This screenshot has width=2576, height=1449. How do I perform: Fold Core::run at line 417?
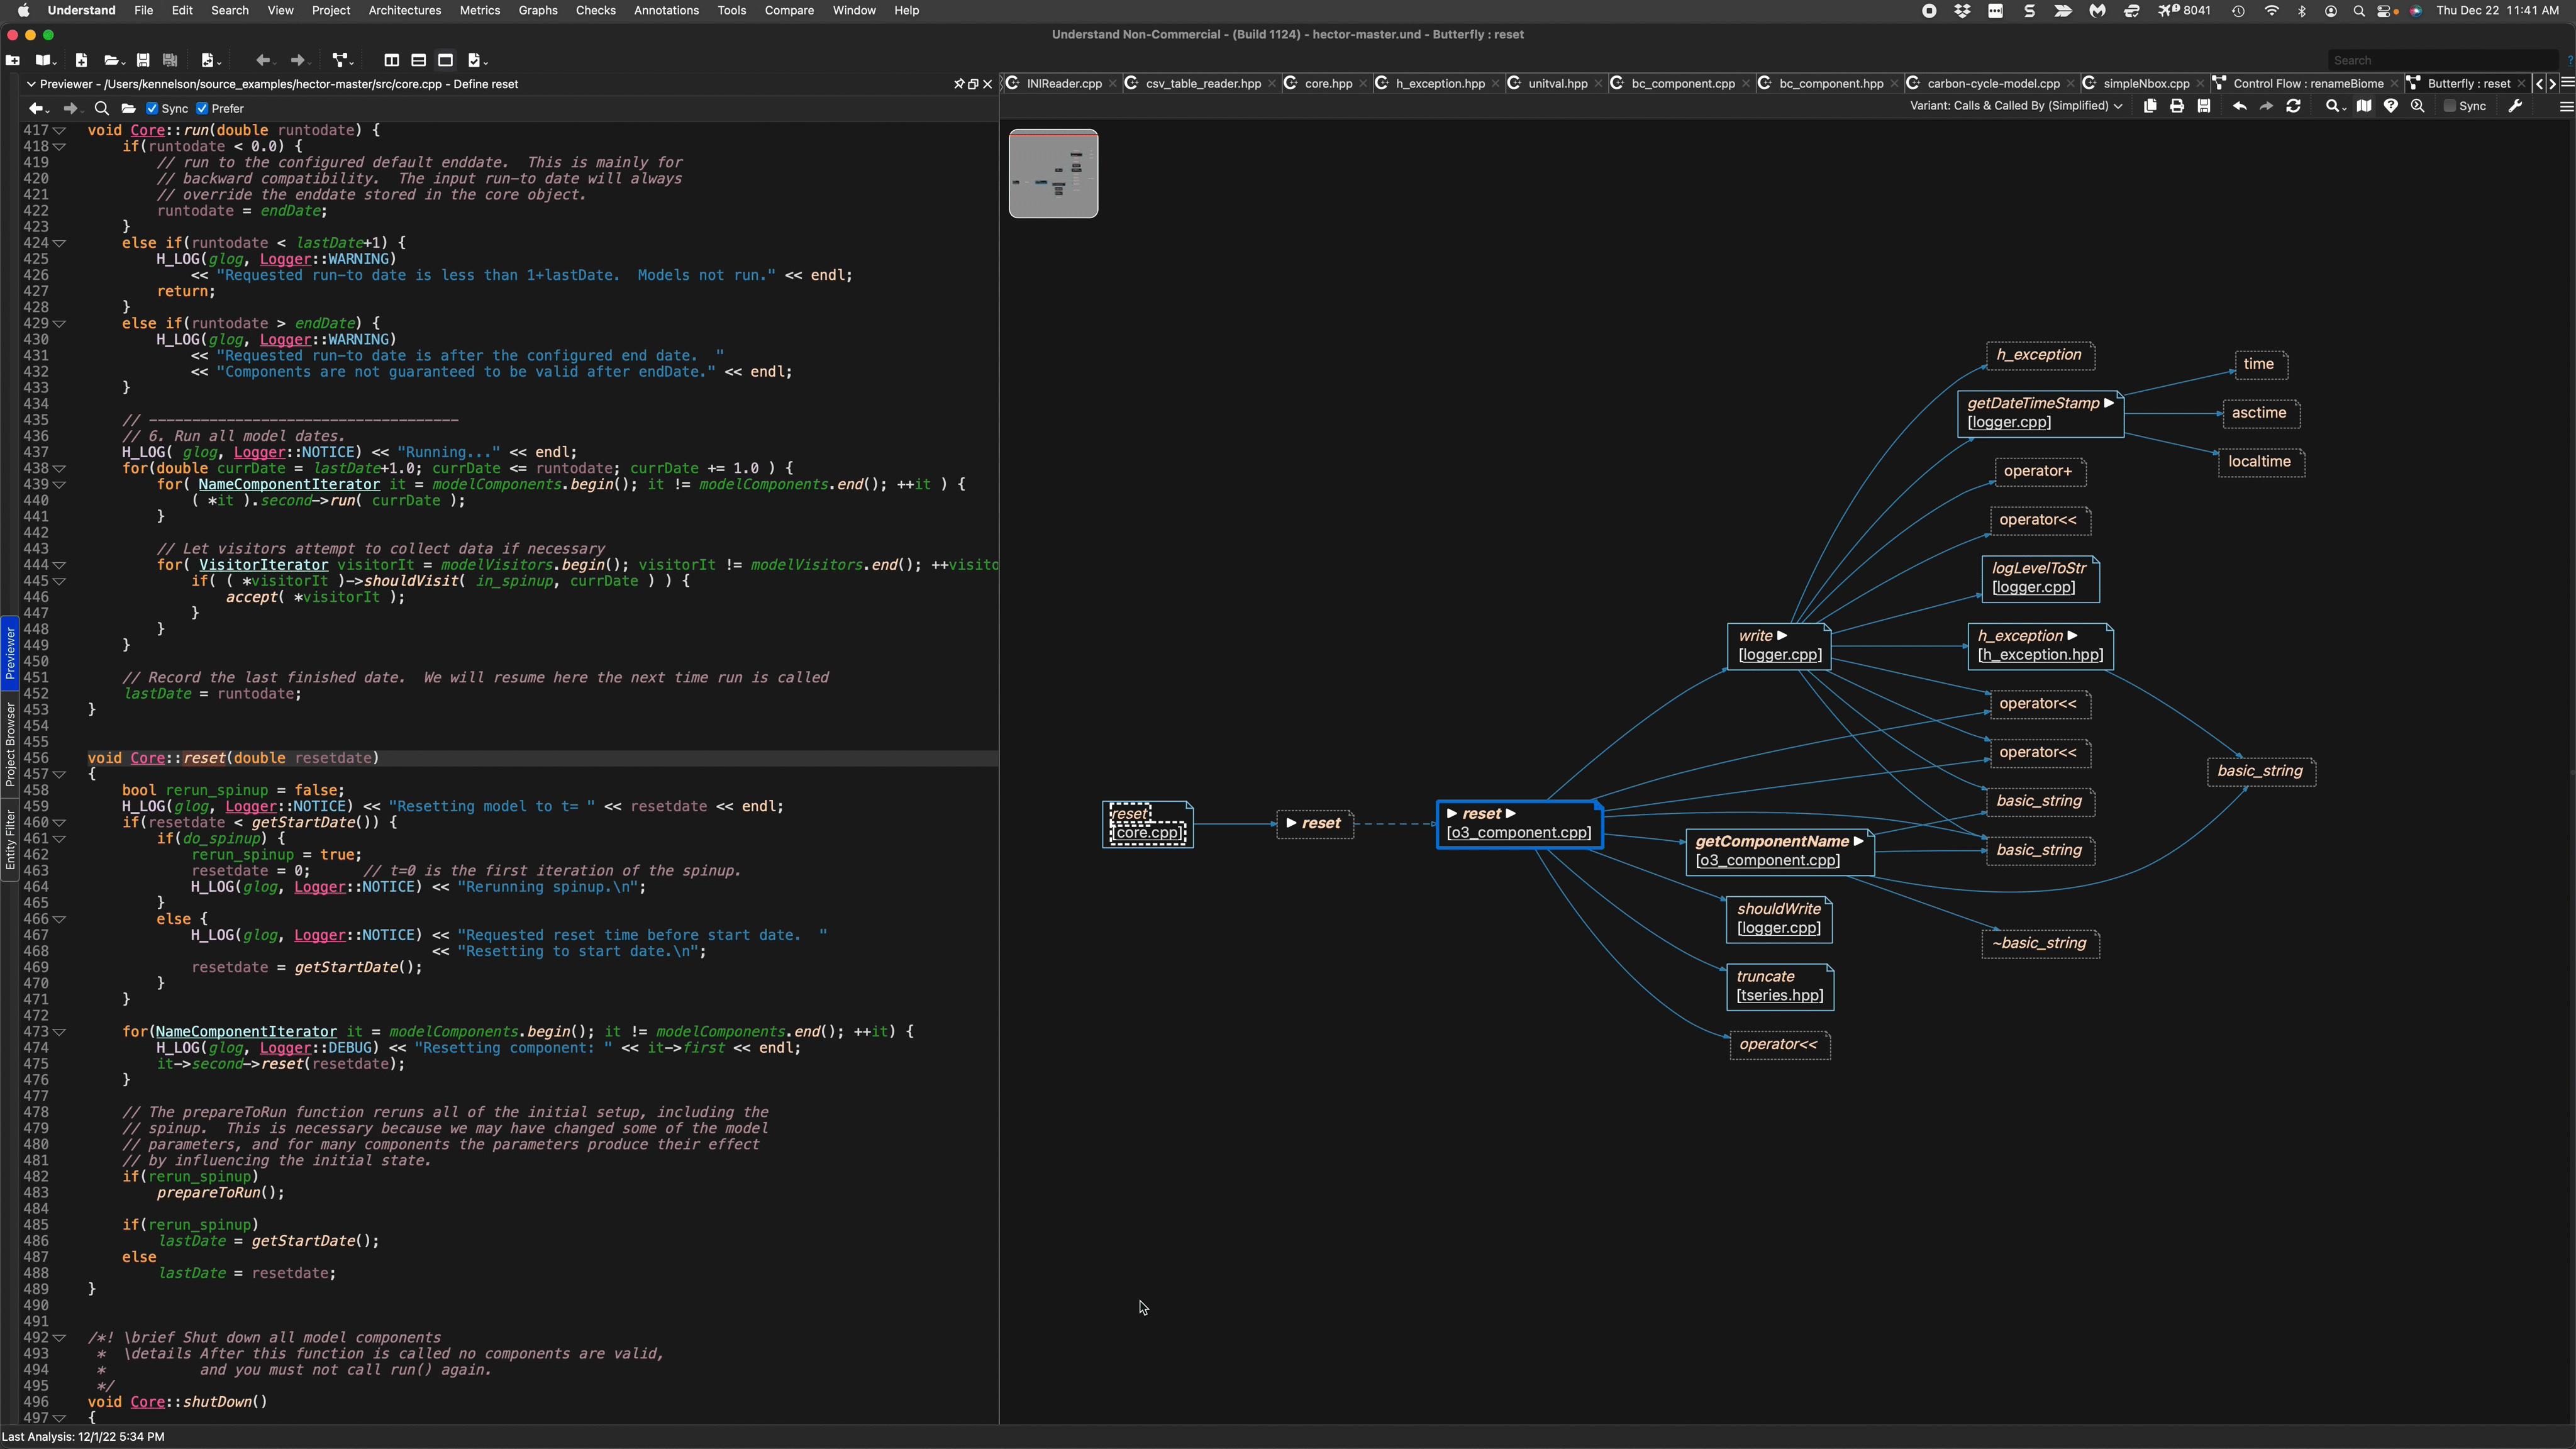click(x=60, y=131)
